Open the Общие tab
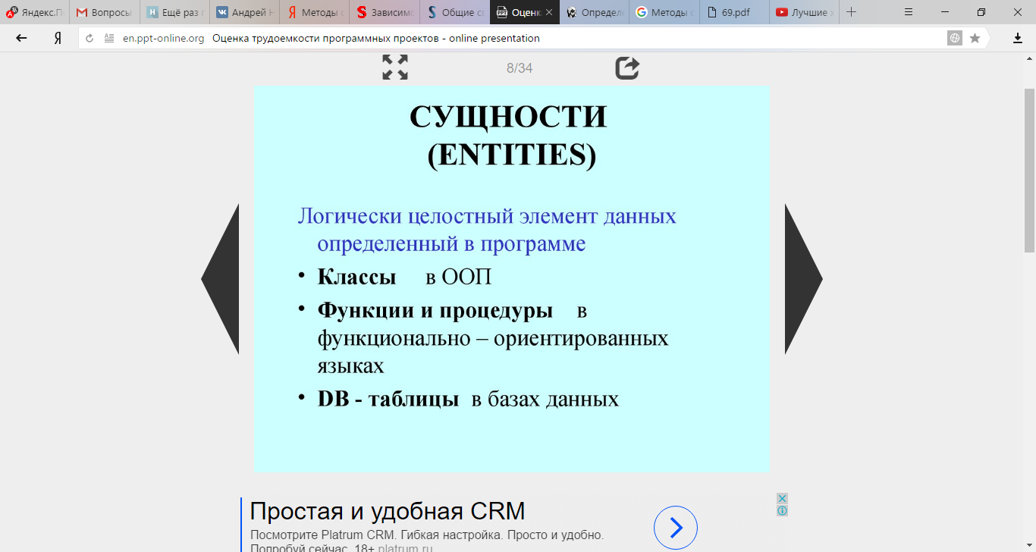Viewport: 1036px width, 552px height. pyautogui.click(x=454, y=12)
